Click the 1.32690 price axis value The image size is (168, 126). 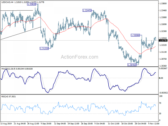[x=163, y=24]
